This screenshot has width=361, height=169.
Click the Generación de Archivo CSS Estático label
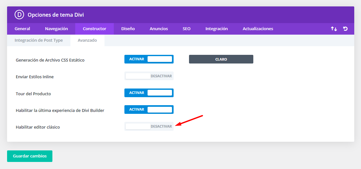pyautogui.click(x=50, y=60)
